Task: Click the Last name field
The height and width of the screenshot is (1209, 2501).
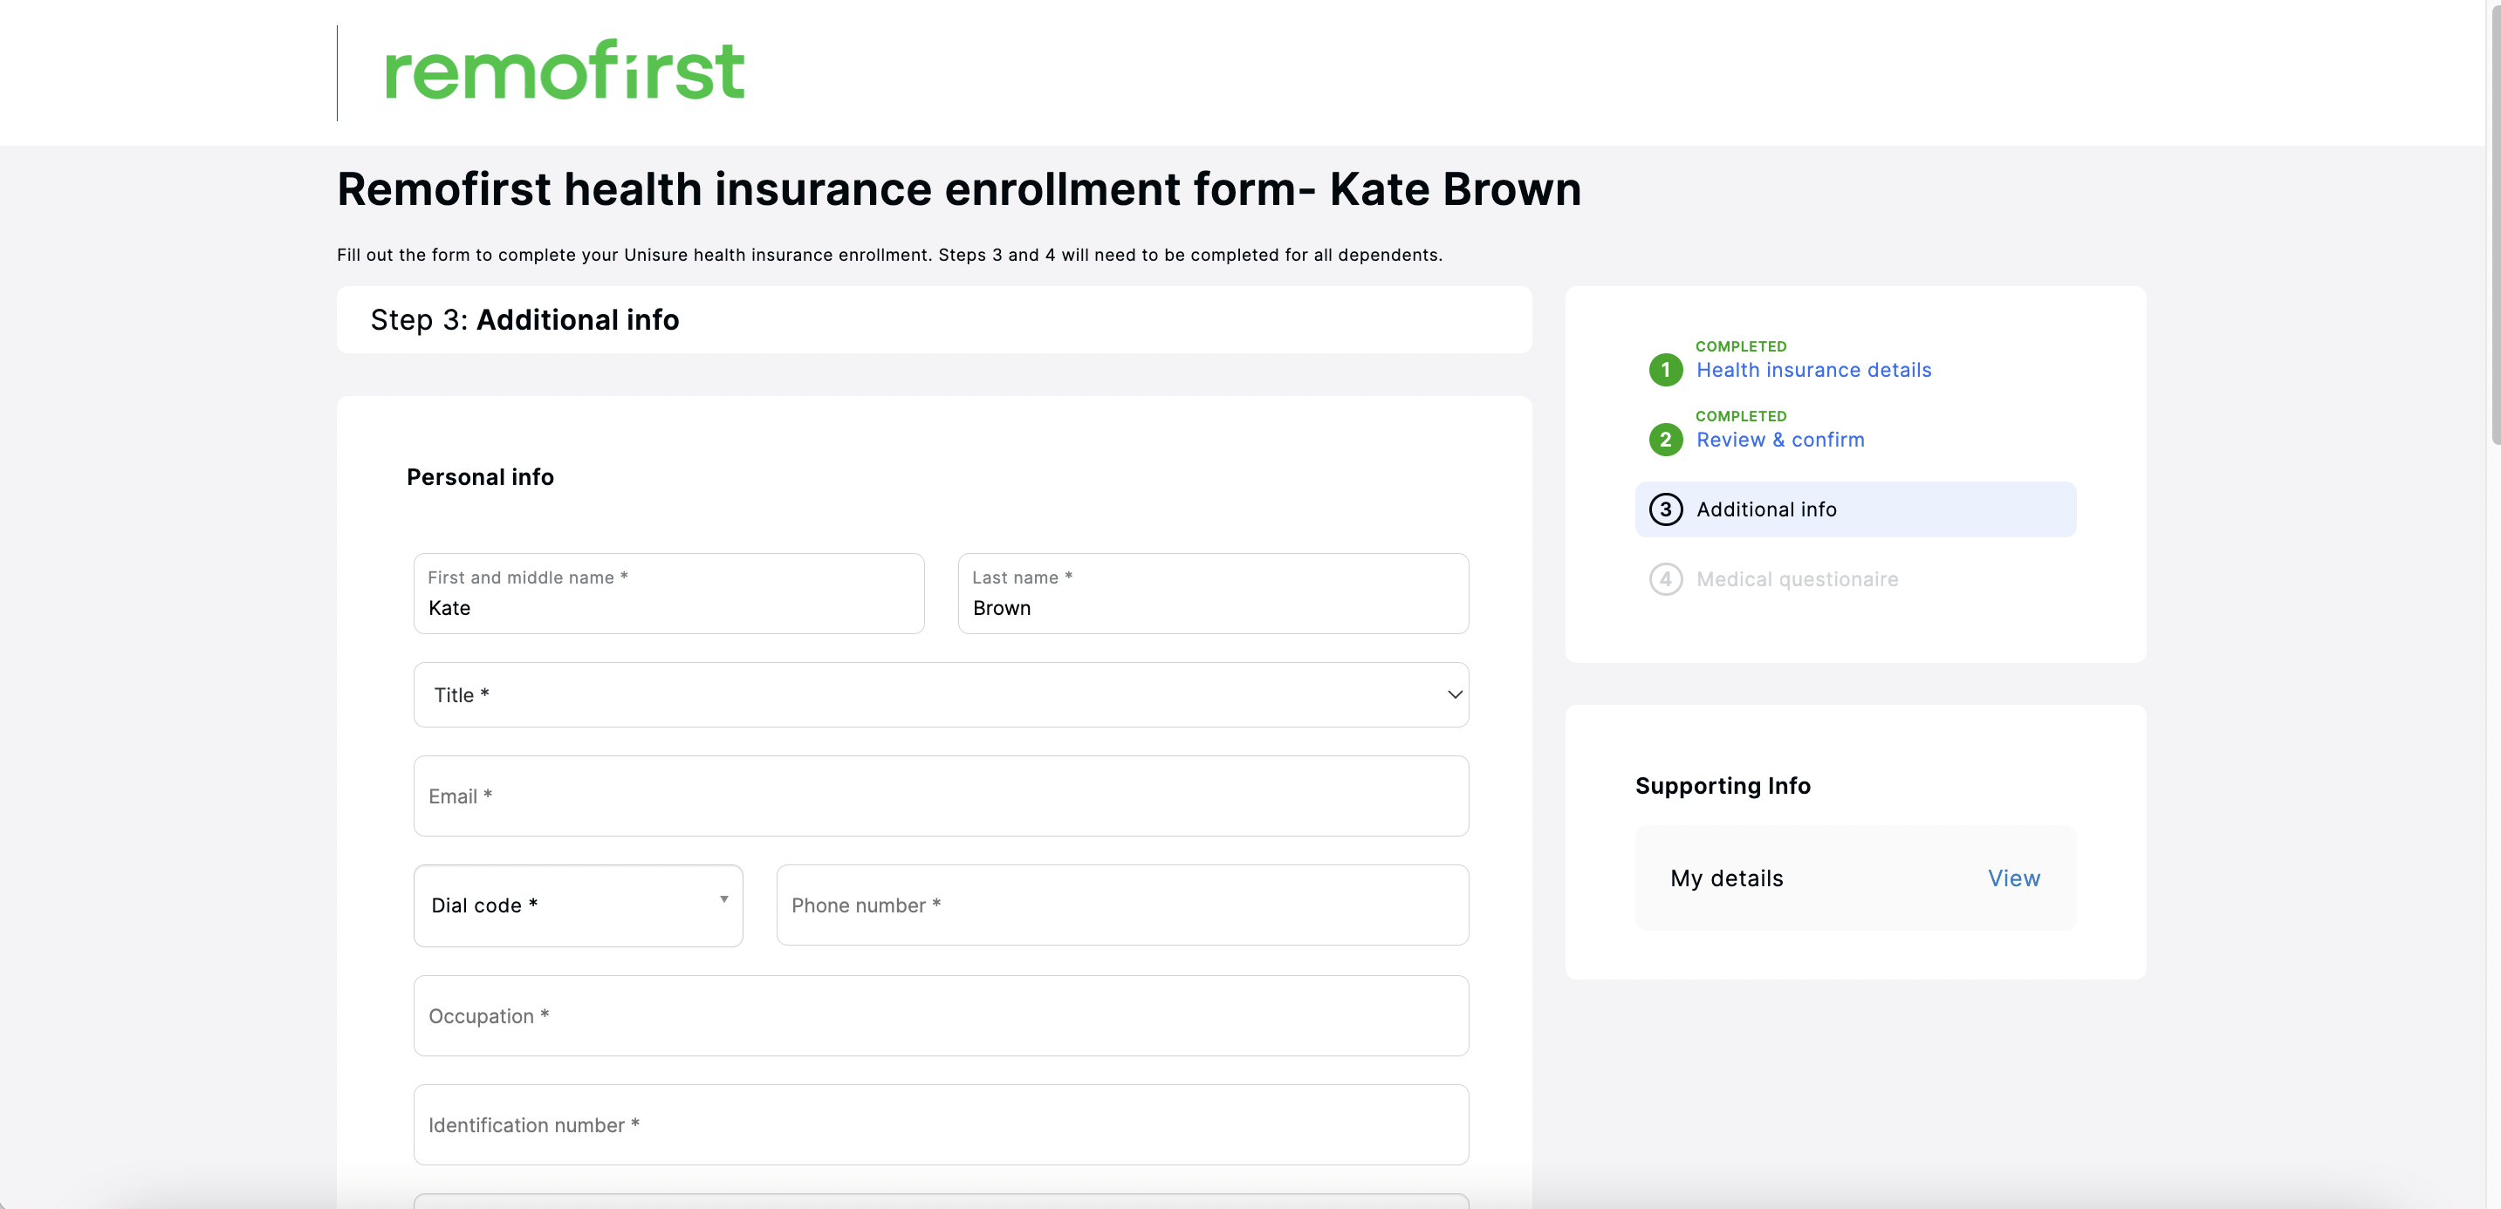Action: [x=1214, y=594]
